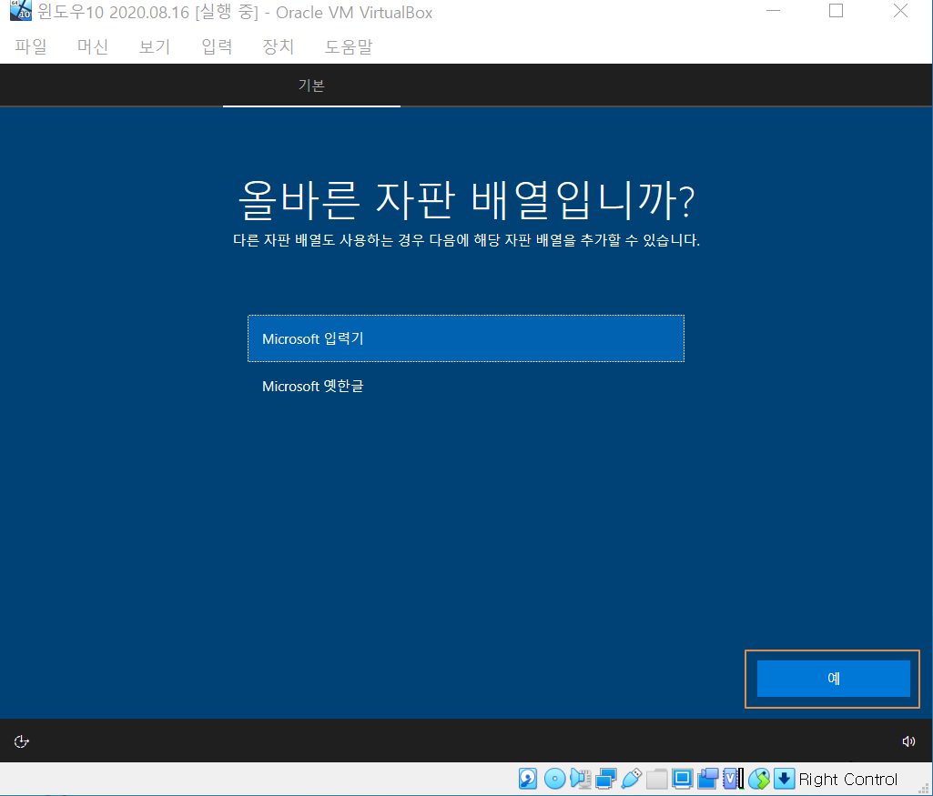Open the 파일 menu
Screen dimensions: 933x796
click(x=31, y=46)
